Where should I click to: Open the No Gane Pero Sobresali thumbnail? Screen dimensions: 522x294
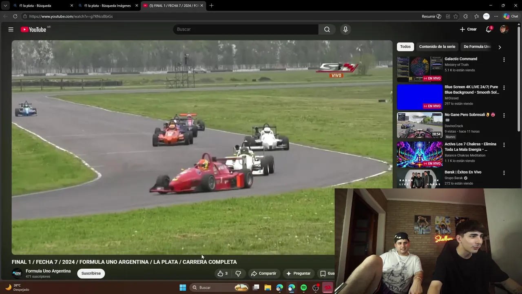[420, 125]
